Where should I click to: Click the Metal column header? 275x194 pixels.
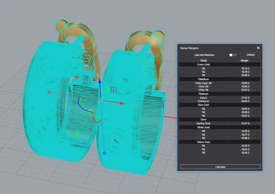[x=203, y=60]
